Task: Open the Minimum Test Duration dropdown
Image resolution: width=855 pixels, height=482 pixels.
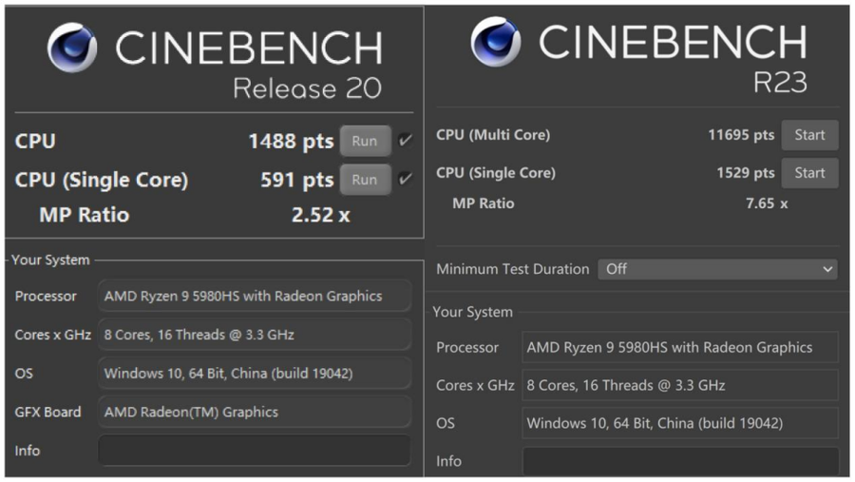Action: point(717,269)
